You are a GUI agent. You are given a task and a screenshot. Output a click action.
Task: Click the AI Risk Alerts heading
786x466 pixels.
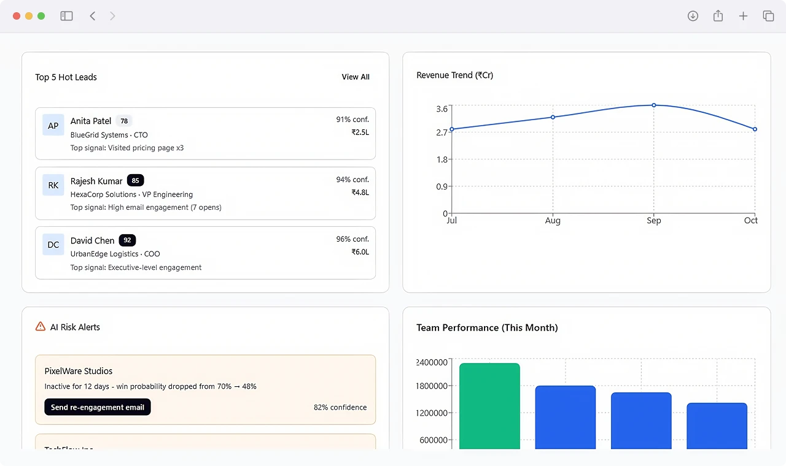coord(75,327)
